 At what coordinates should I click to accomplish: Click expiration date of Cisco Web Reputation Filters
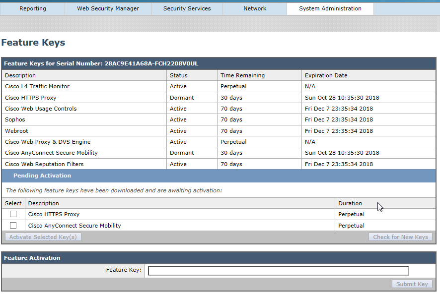[339, 165]
